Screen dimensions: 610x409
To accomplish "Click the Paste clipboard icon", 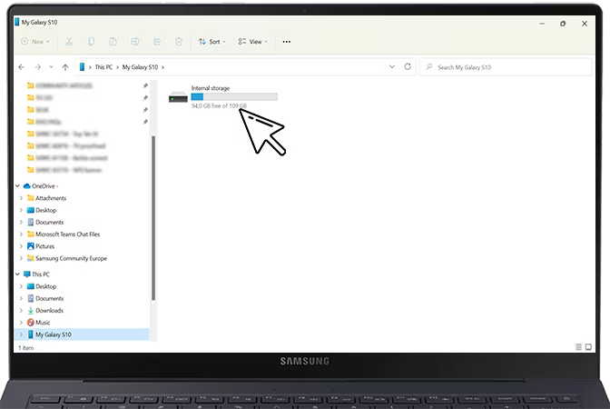I will (113, 41).
